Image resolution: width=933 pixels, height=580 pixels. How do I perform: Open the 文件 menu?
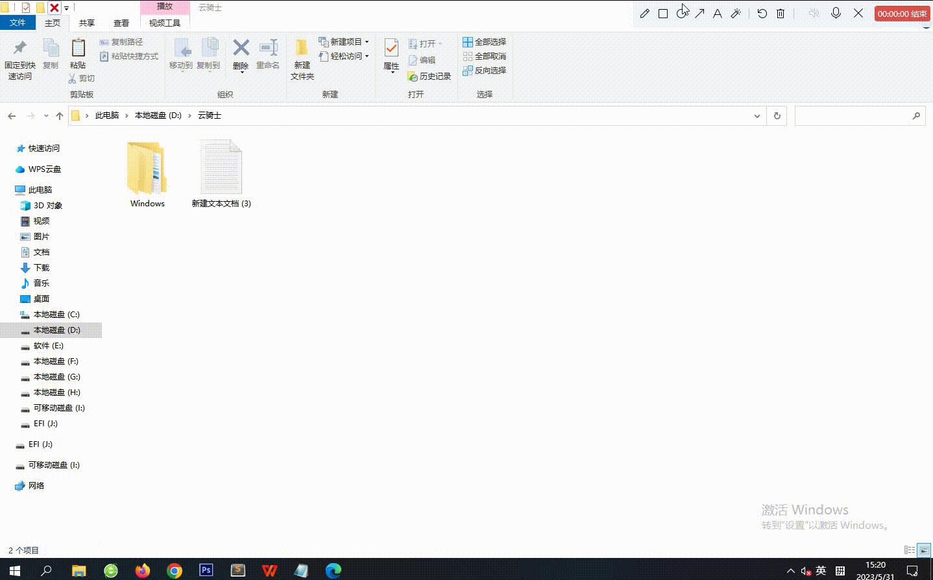pos(18,22)
